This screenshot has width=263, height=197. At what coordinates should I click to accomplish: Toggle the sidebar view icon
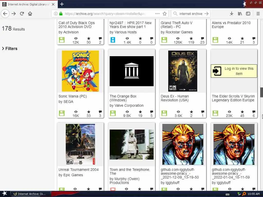pos(248,14)
